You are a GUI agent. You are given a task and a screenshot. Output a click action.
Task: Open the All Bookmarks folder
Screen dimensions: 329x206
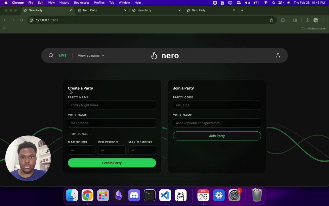coord(314,29)
